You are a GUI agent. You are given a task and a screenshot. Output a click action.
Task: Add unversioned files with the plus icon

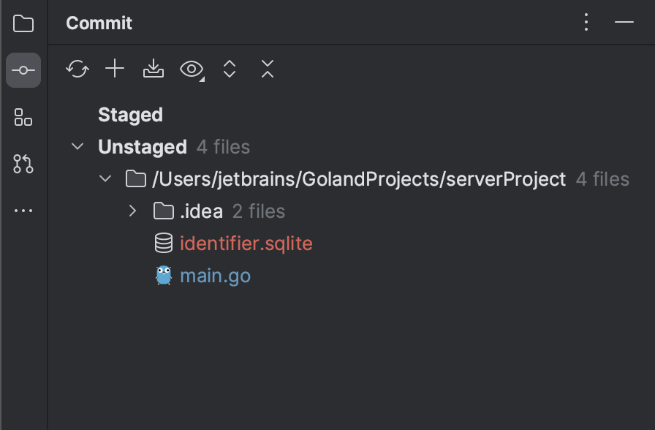(115, 69)
